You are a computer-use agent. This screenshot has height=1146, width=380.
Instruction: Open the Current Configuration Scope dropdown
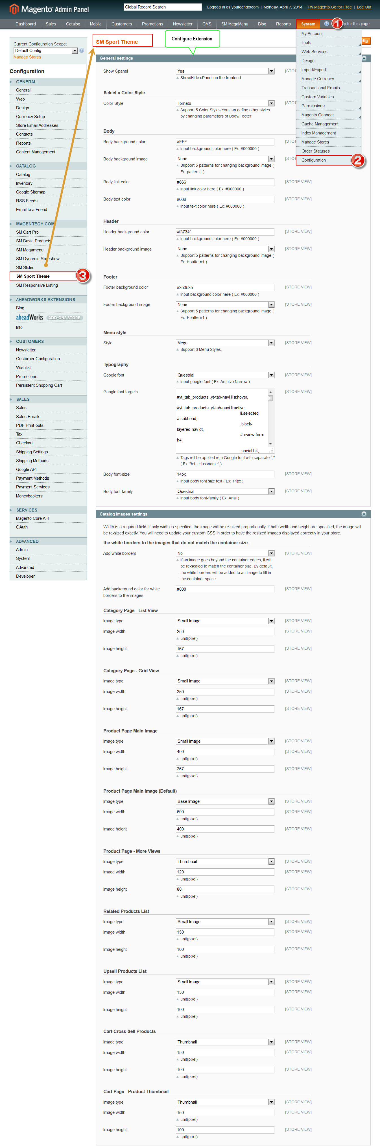[46, 51]
